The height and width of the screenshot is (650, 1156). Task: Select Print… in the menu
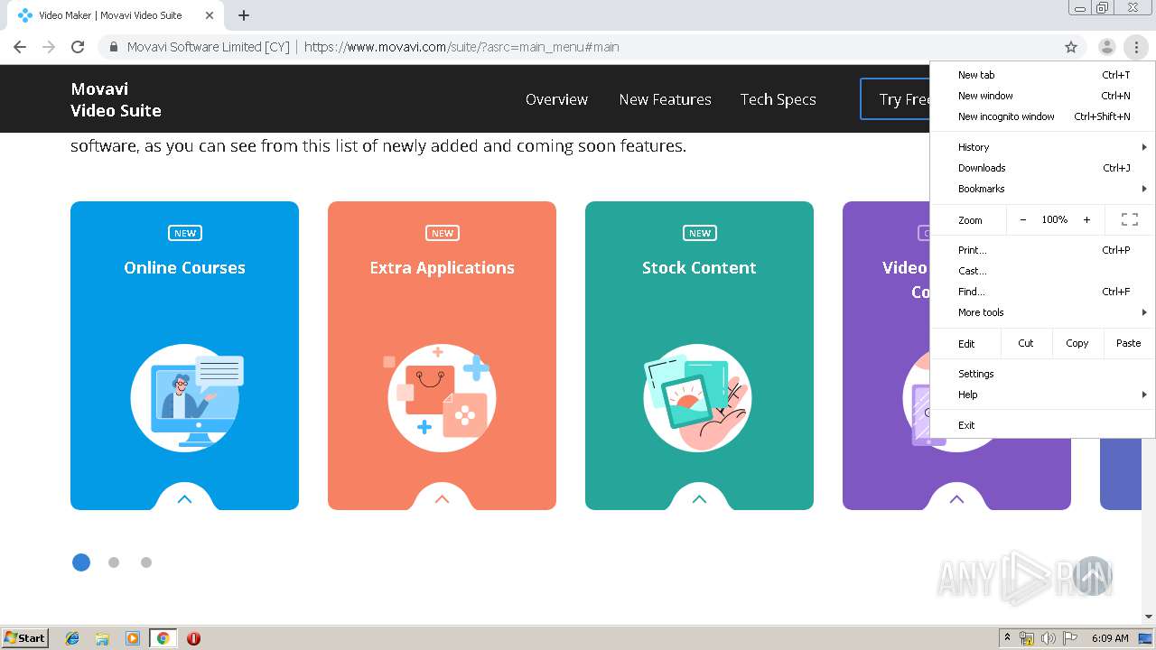point(1043,250)
